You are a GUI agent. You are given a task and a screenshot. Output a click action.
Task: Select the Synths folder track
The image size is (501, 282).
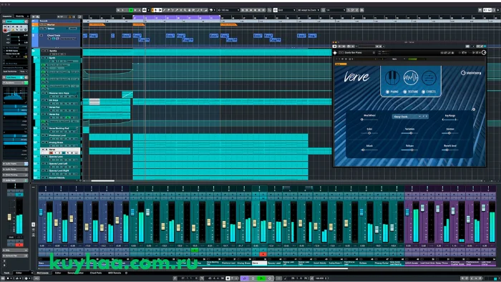pos(53,51)
